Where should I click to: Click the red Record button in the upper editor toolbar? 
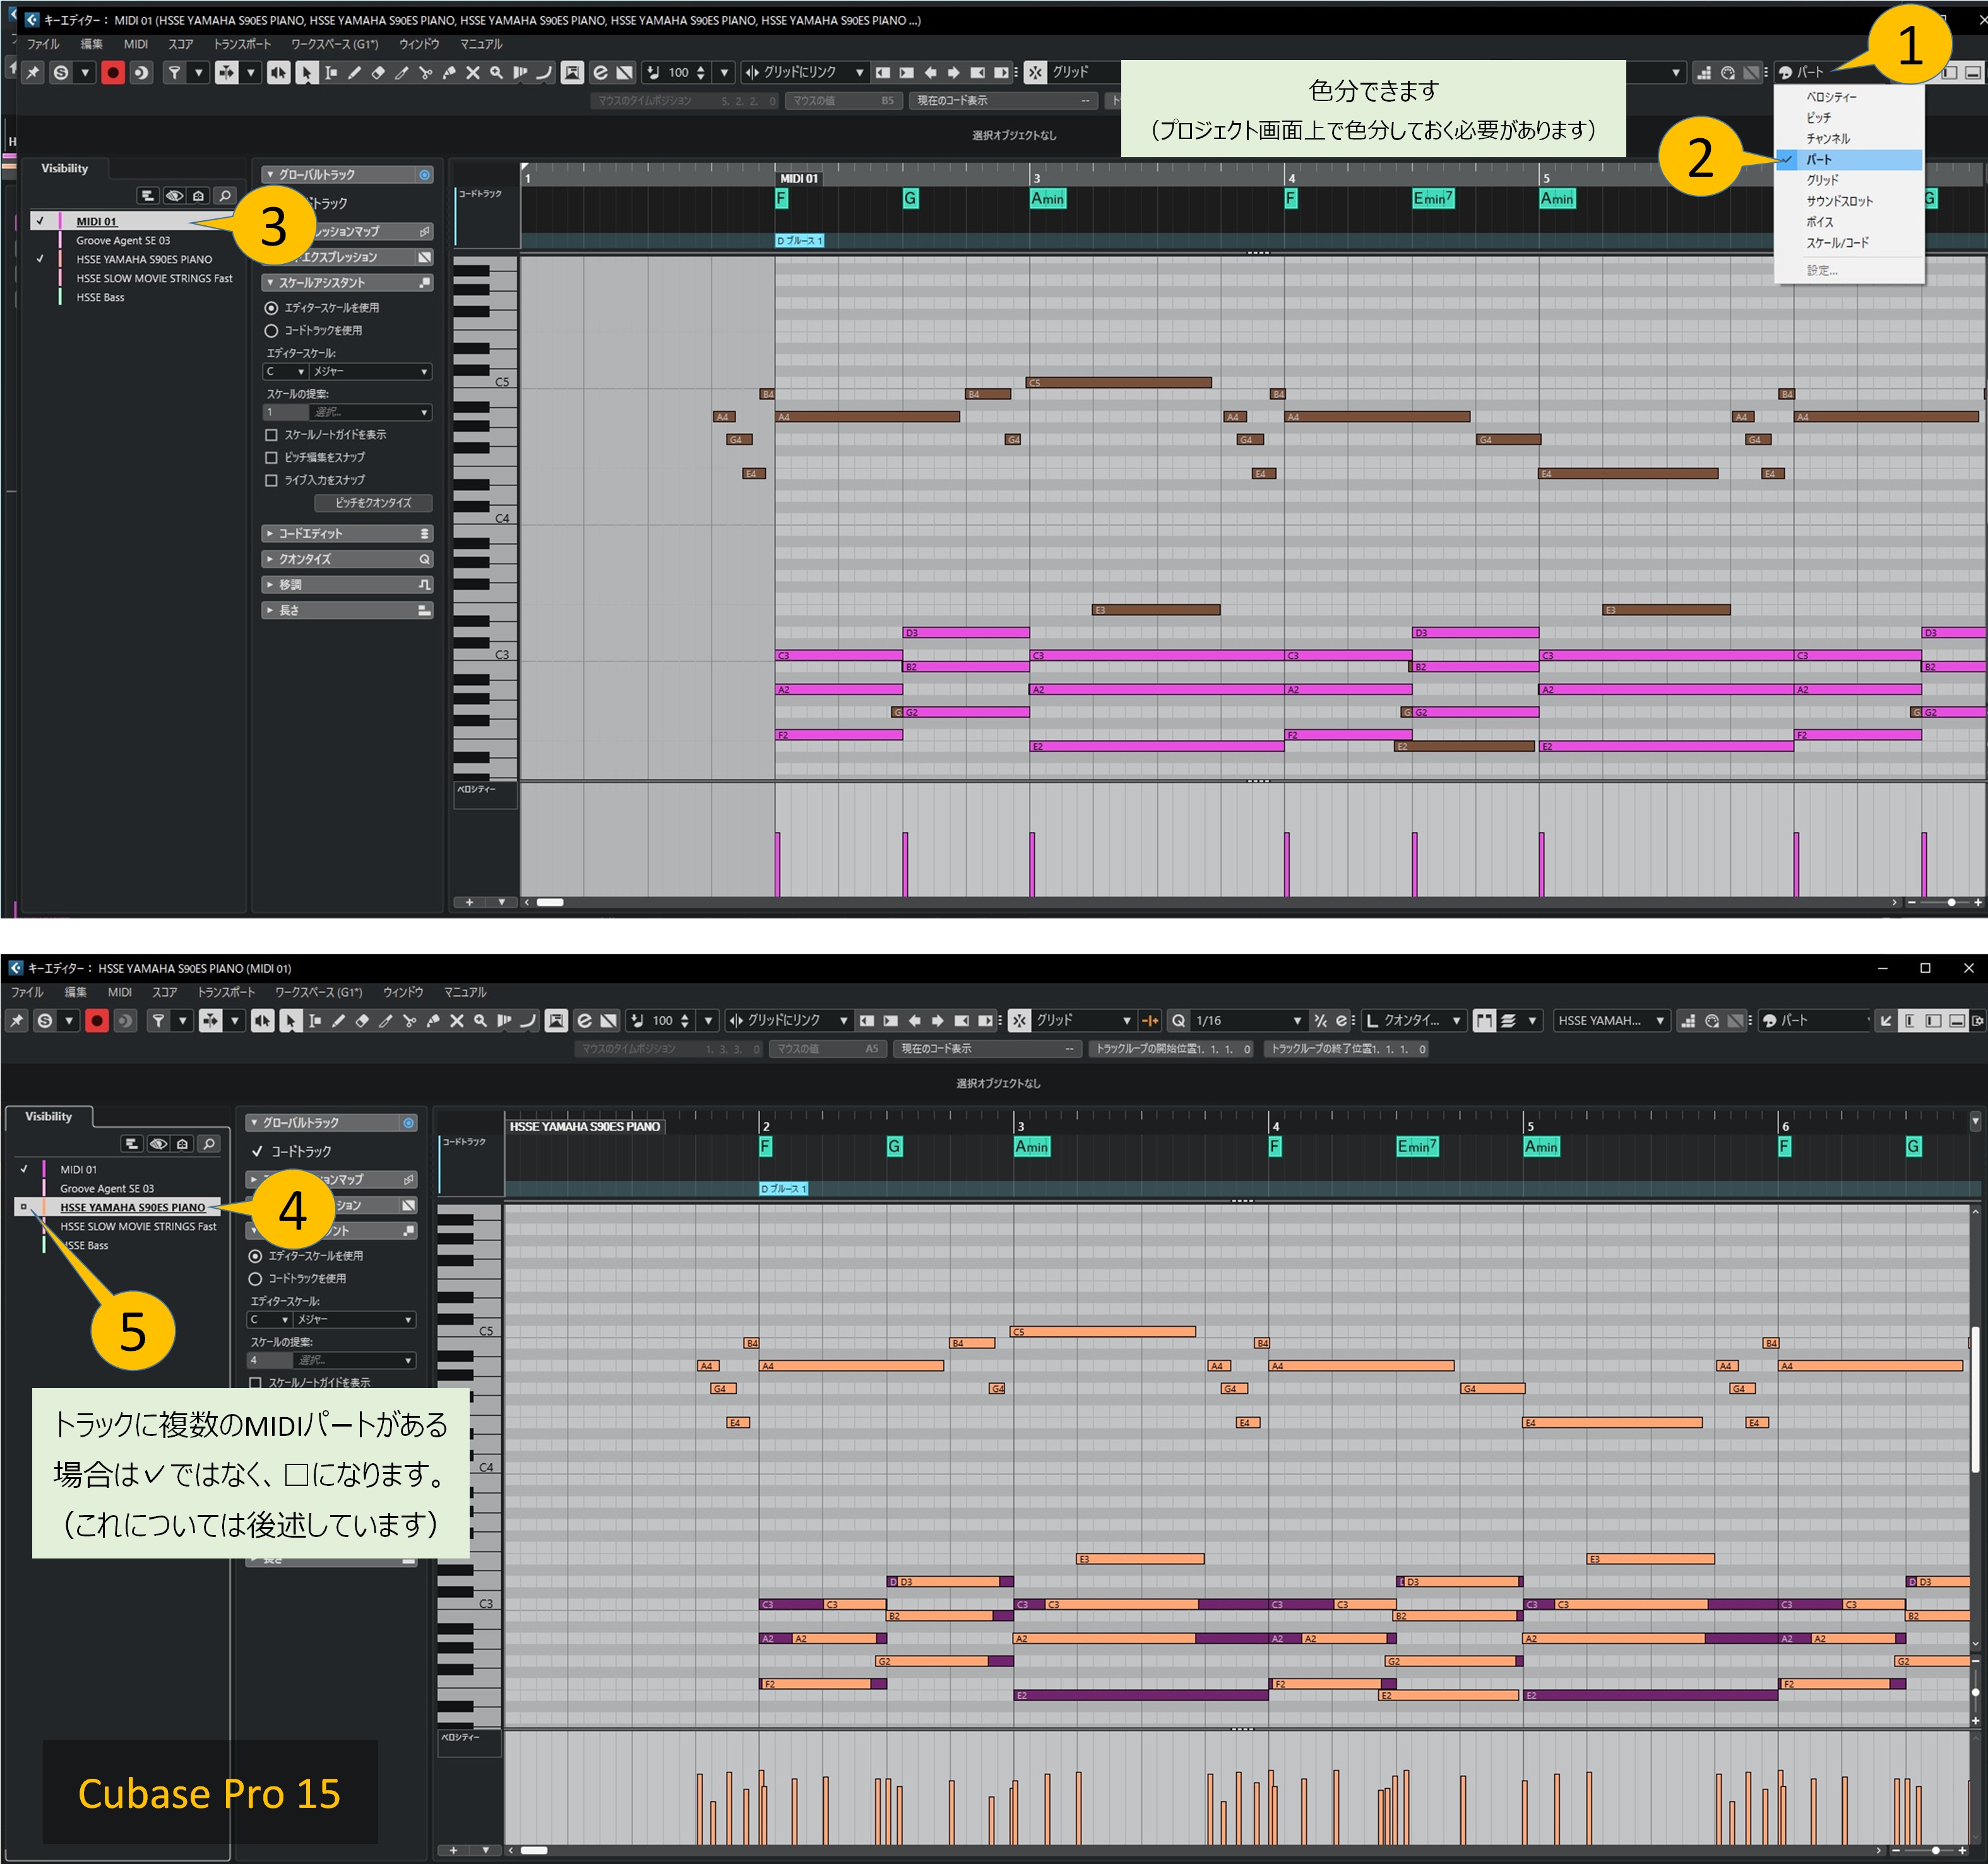coord(112,72)
